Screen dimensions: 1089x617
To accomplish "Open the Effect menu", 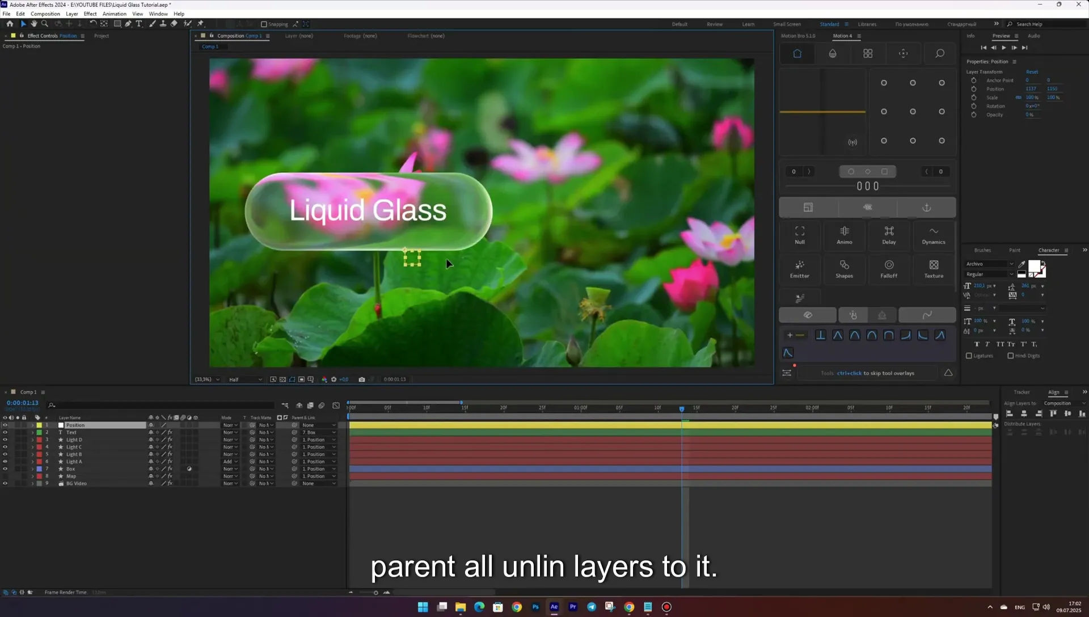I will (x=90, y=14).
